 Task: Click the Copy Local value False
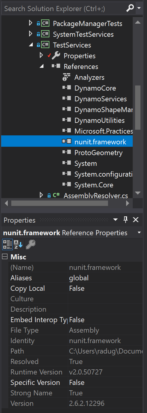pos(77,288)
